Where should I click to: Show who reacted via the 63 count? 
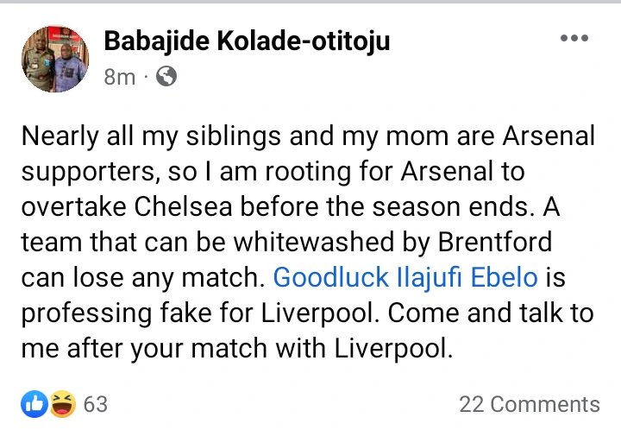96,404
